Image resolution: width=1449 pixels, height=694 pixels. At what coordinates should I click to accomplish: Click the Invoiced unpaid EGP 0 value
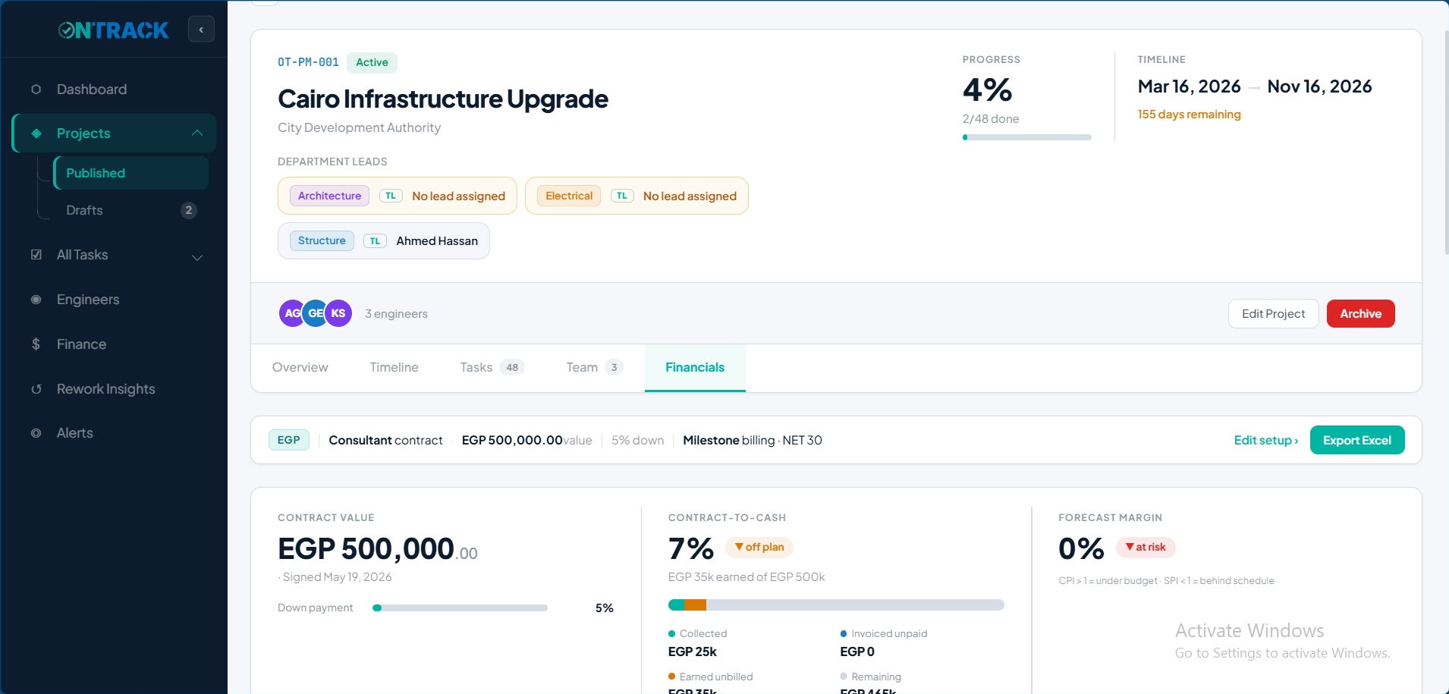click(x=857, y=652)
